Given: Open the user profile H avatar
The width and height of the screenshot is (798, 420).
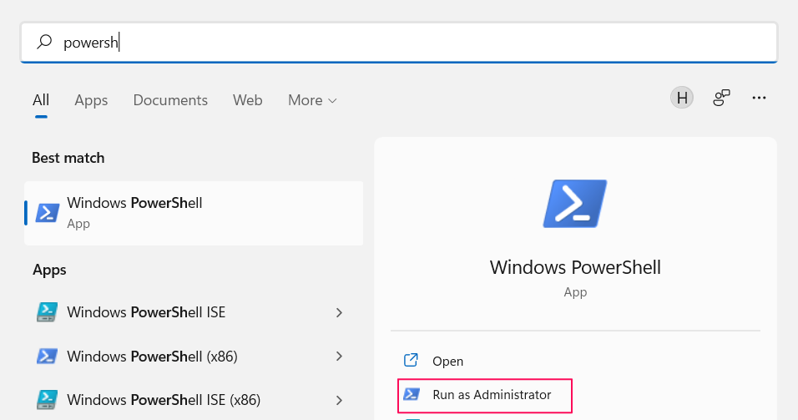Looking at the screenshot, I should pyautogui.click(x=682, y=99).
